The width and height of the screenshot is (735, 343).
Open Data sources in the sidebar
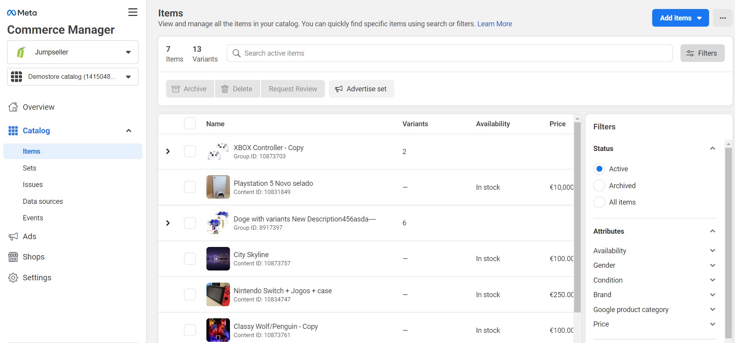pos(43,201)
